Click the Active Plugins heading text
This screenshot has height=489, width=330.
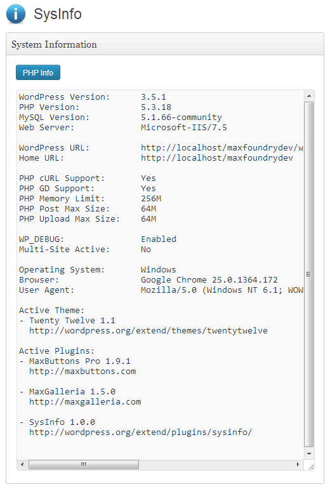pyautogui.click(x=56, y=351)
